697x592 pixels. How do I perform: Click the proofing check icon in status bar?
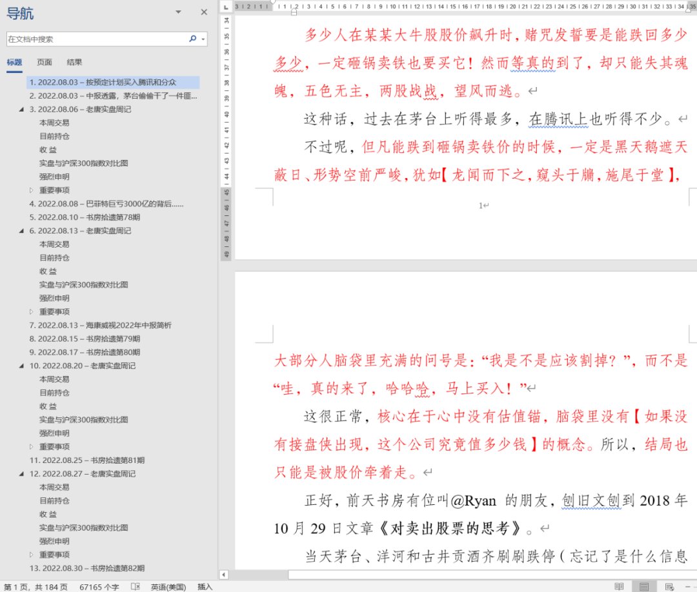[136, 587]
